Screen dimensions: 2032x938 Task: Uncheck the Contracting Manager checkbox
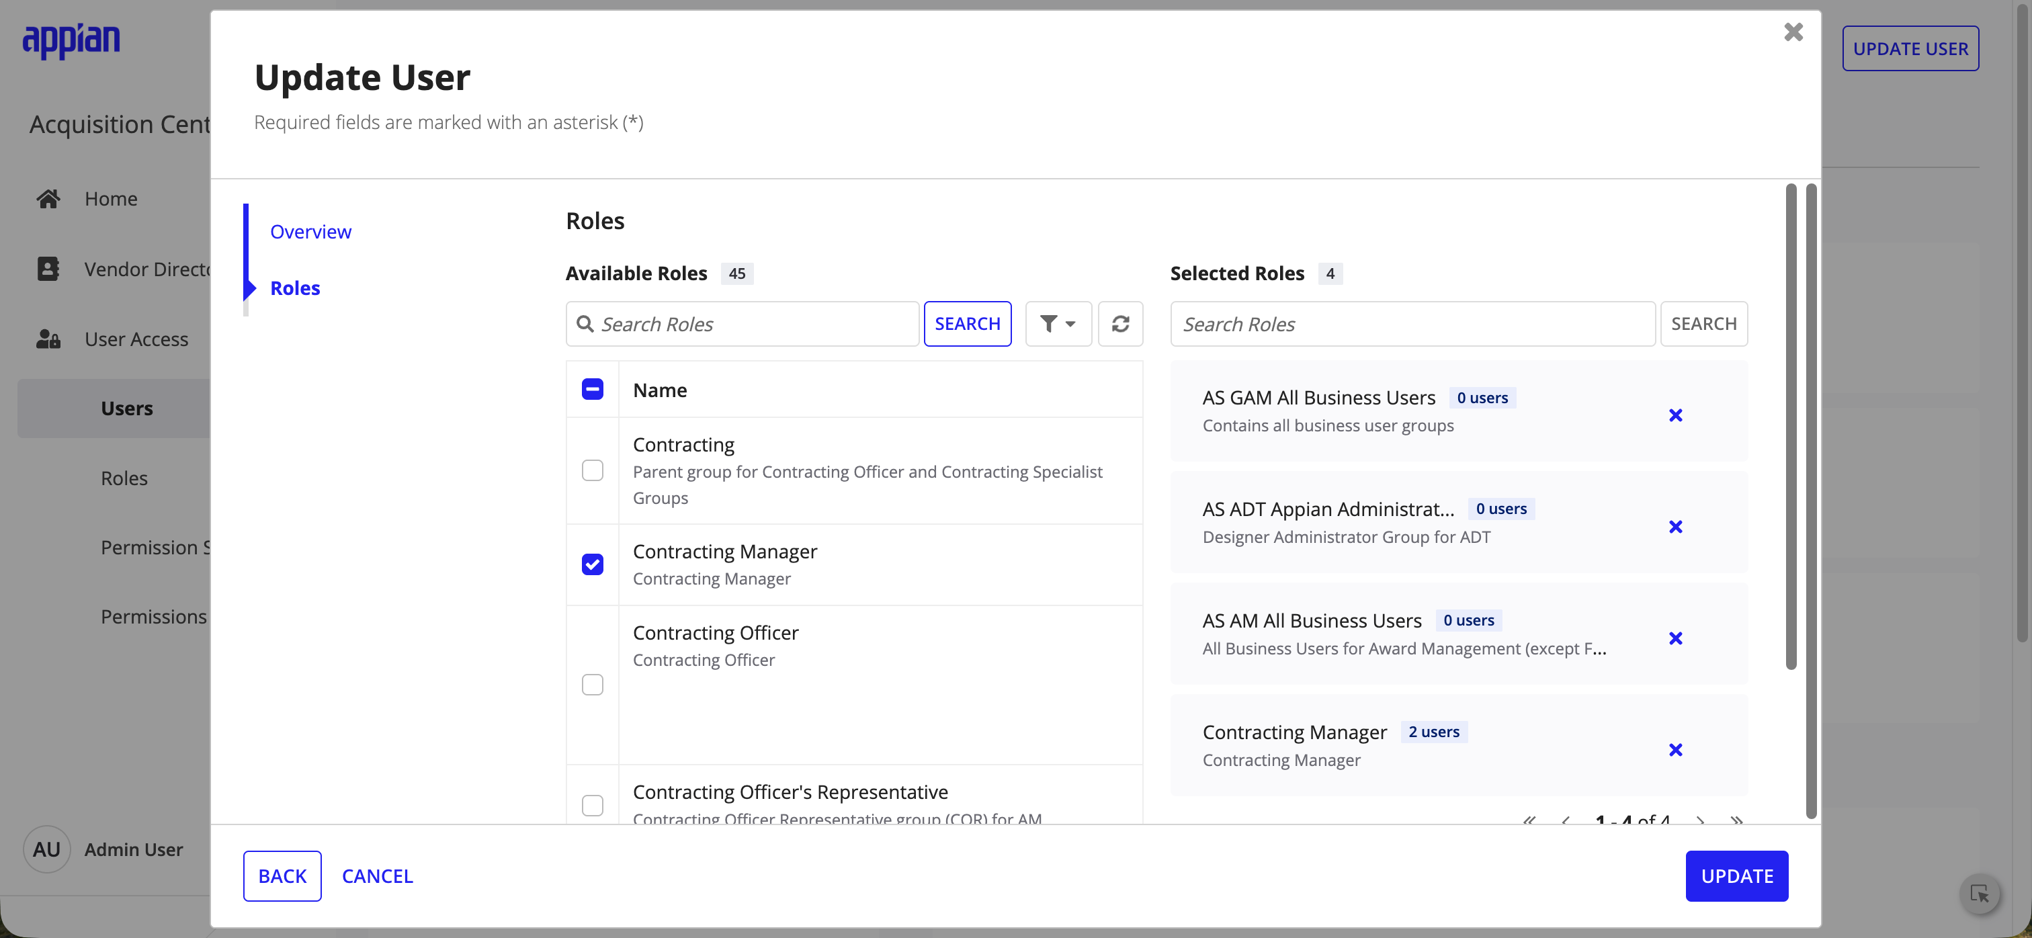point(593,565)
